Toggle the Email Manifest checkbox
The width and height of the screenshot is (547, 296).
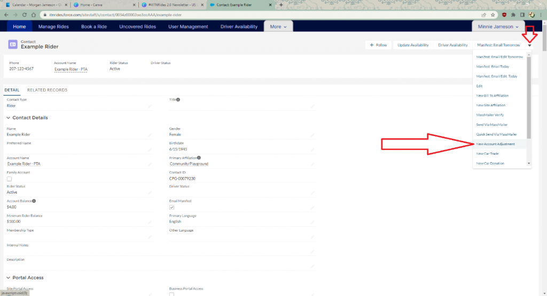click(171, 207)
